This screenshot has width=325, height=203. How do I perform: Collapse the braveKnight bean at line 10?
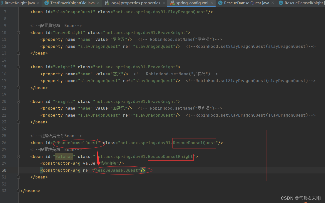pyautogui.click(x=18, y=33)
